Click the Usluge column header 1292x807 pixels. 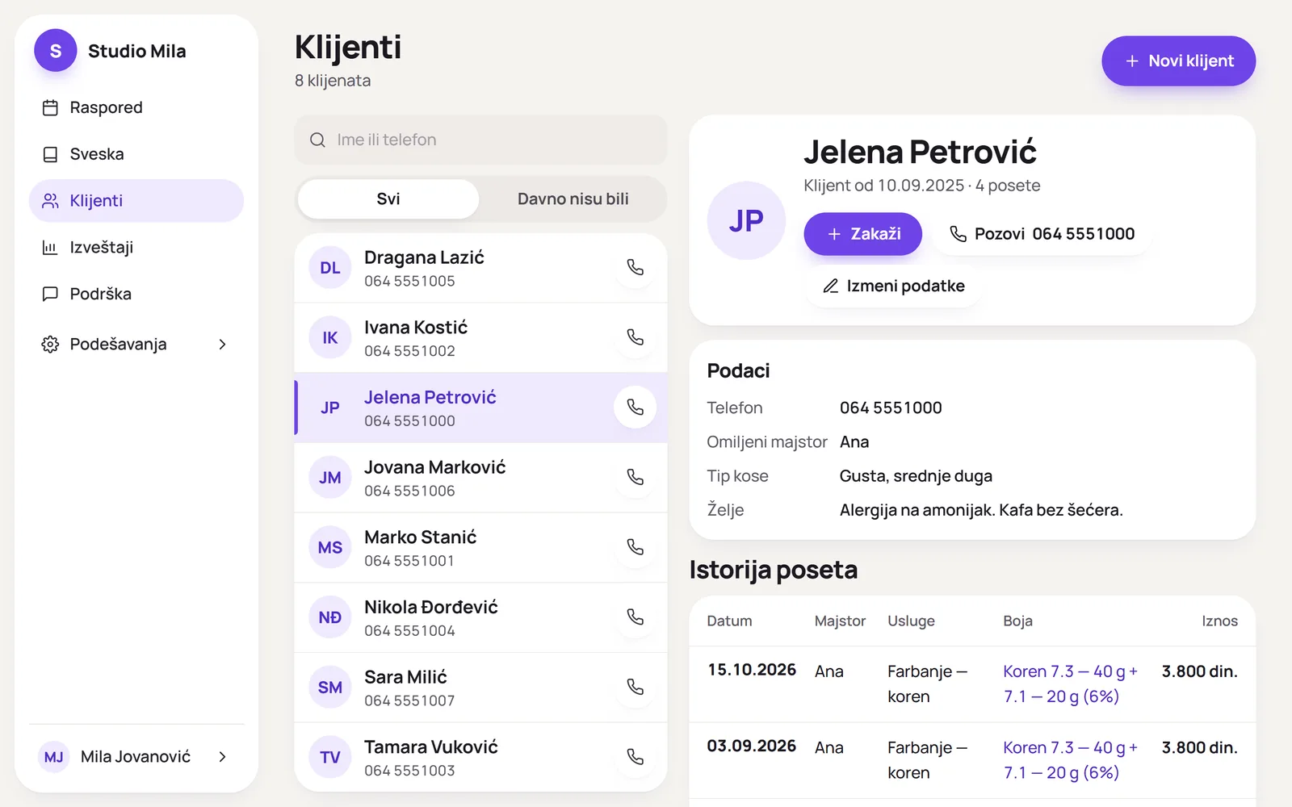911,621
